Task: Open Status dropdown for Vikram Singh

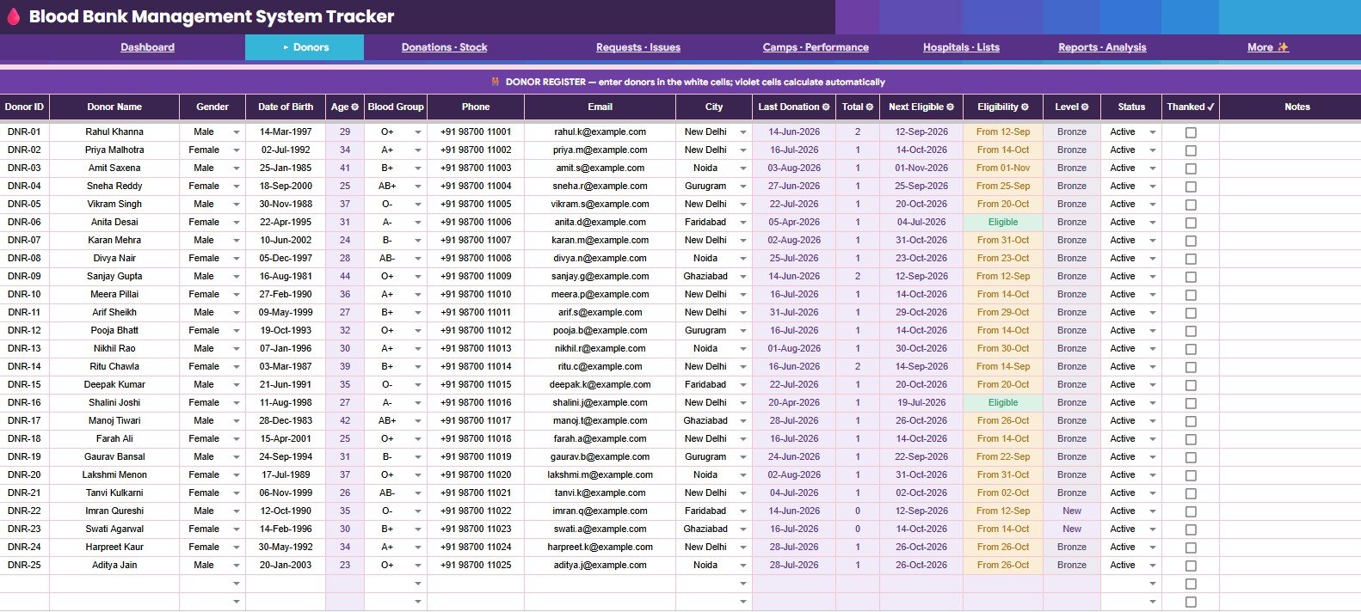Action: (1153, 205)
